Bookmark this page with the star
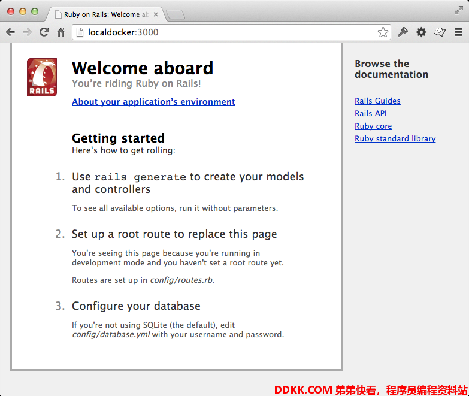Image resolution: width=469 pixels, height=396 pixels. pyautogui.click(x=383, y=32)
